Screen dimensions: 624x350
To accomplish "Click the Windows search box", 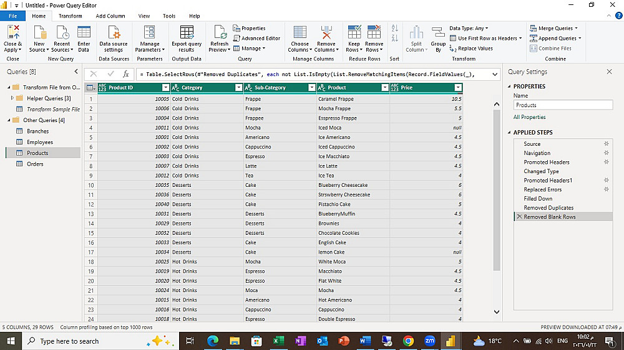I will pyautogui.click(x=100, y=341).
